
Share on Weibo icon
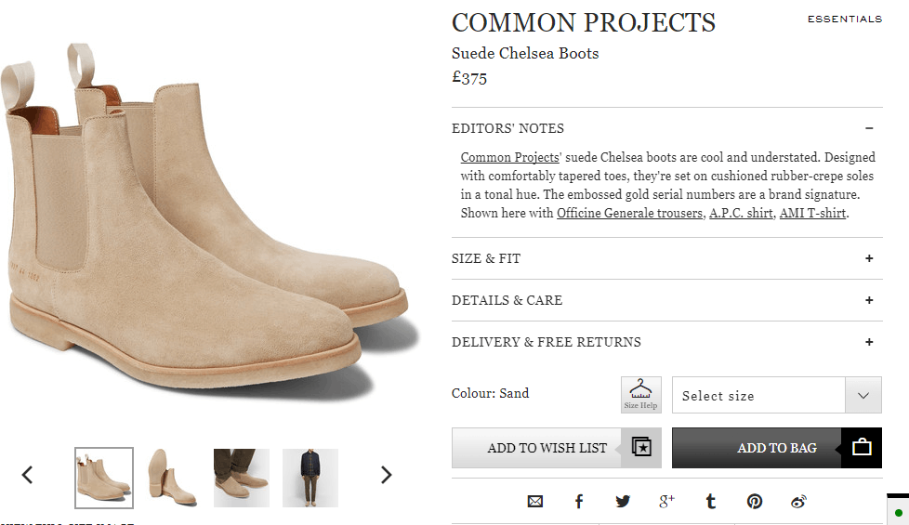[x=798, y=502]
